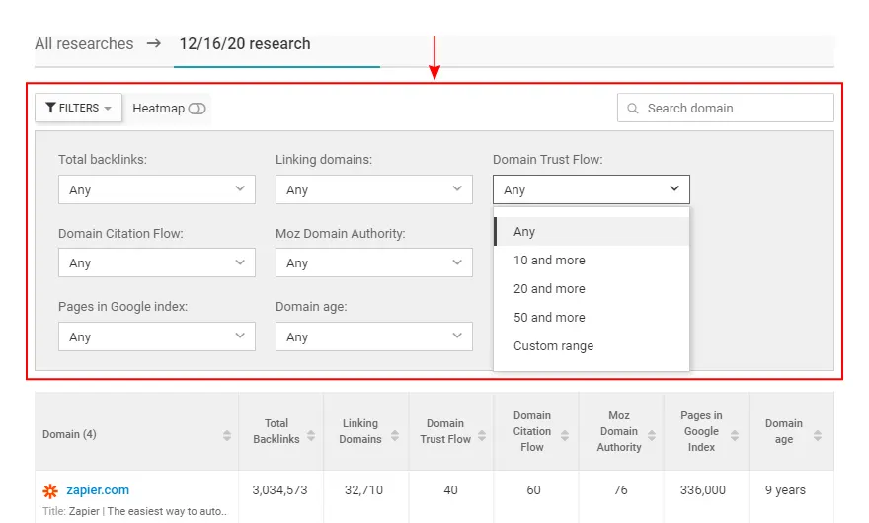Screen dimensions: 869x523
Task: Open the Pages in Google index dropdown
Action: click(x=157, y=336)
